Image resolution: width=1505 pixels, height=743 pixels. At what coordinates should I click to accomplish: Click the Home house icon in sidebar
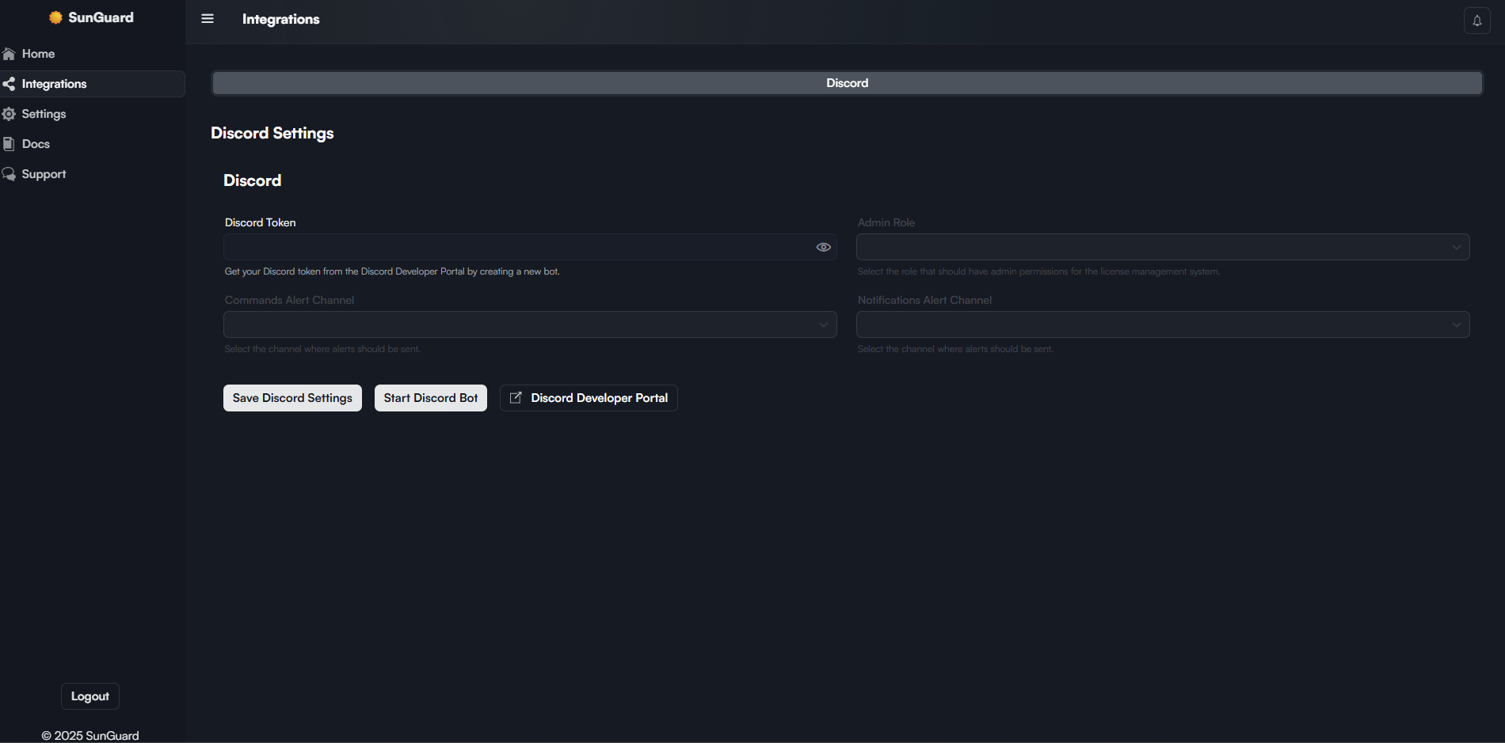pos(9,54)
